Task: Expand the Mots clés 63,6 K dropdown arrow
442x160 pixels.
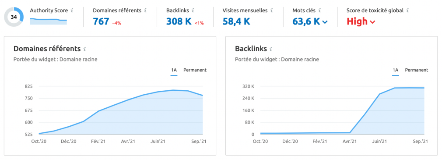Action: pos(325,22)
